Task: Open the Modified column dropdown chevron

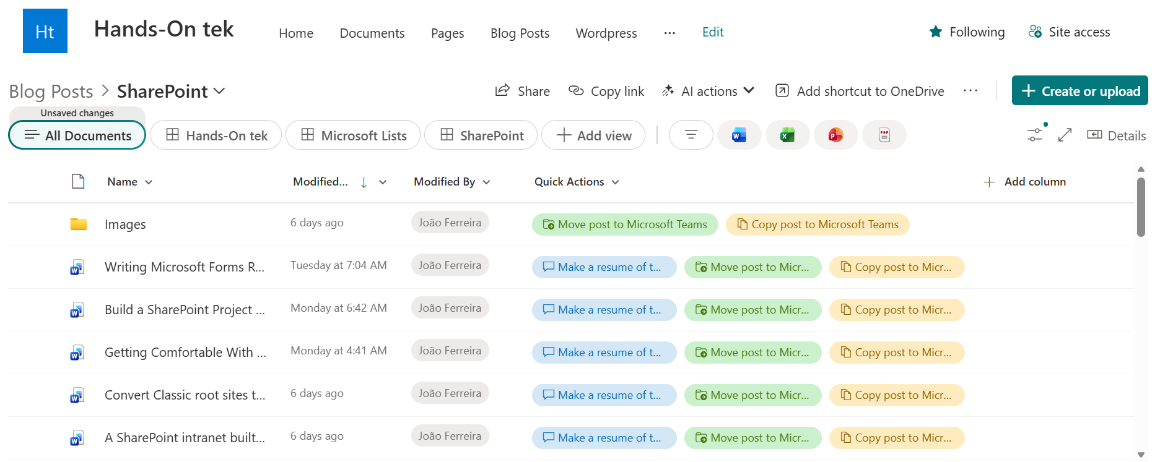Action: tap(383, 182)
